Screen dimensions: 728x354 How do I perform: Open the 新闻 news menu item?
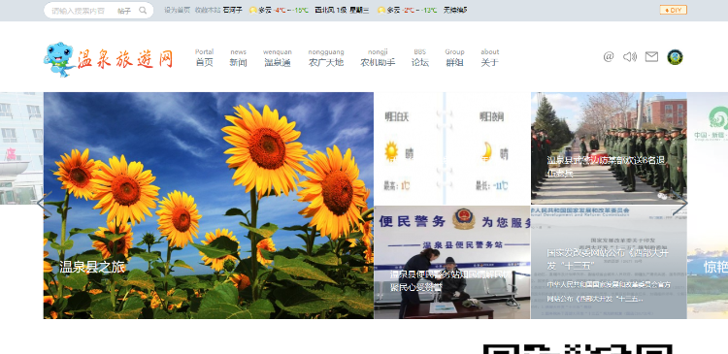pos(238,57)
